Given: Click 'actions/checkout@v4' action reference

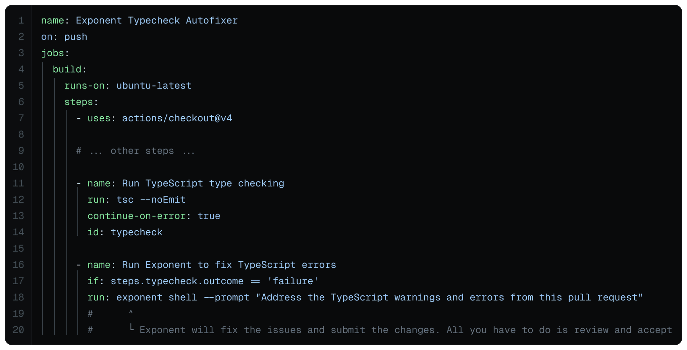Looking at the screenshot, I should point(177,118).
